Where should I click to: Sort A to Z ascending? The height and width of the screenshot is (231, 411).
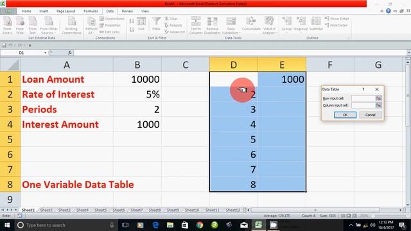[x=132, y=21]
